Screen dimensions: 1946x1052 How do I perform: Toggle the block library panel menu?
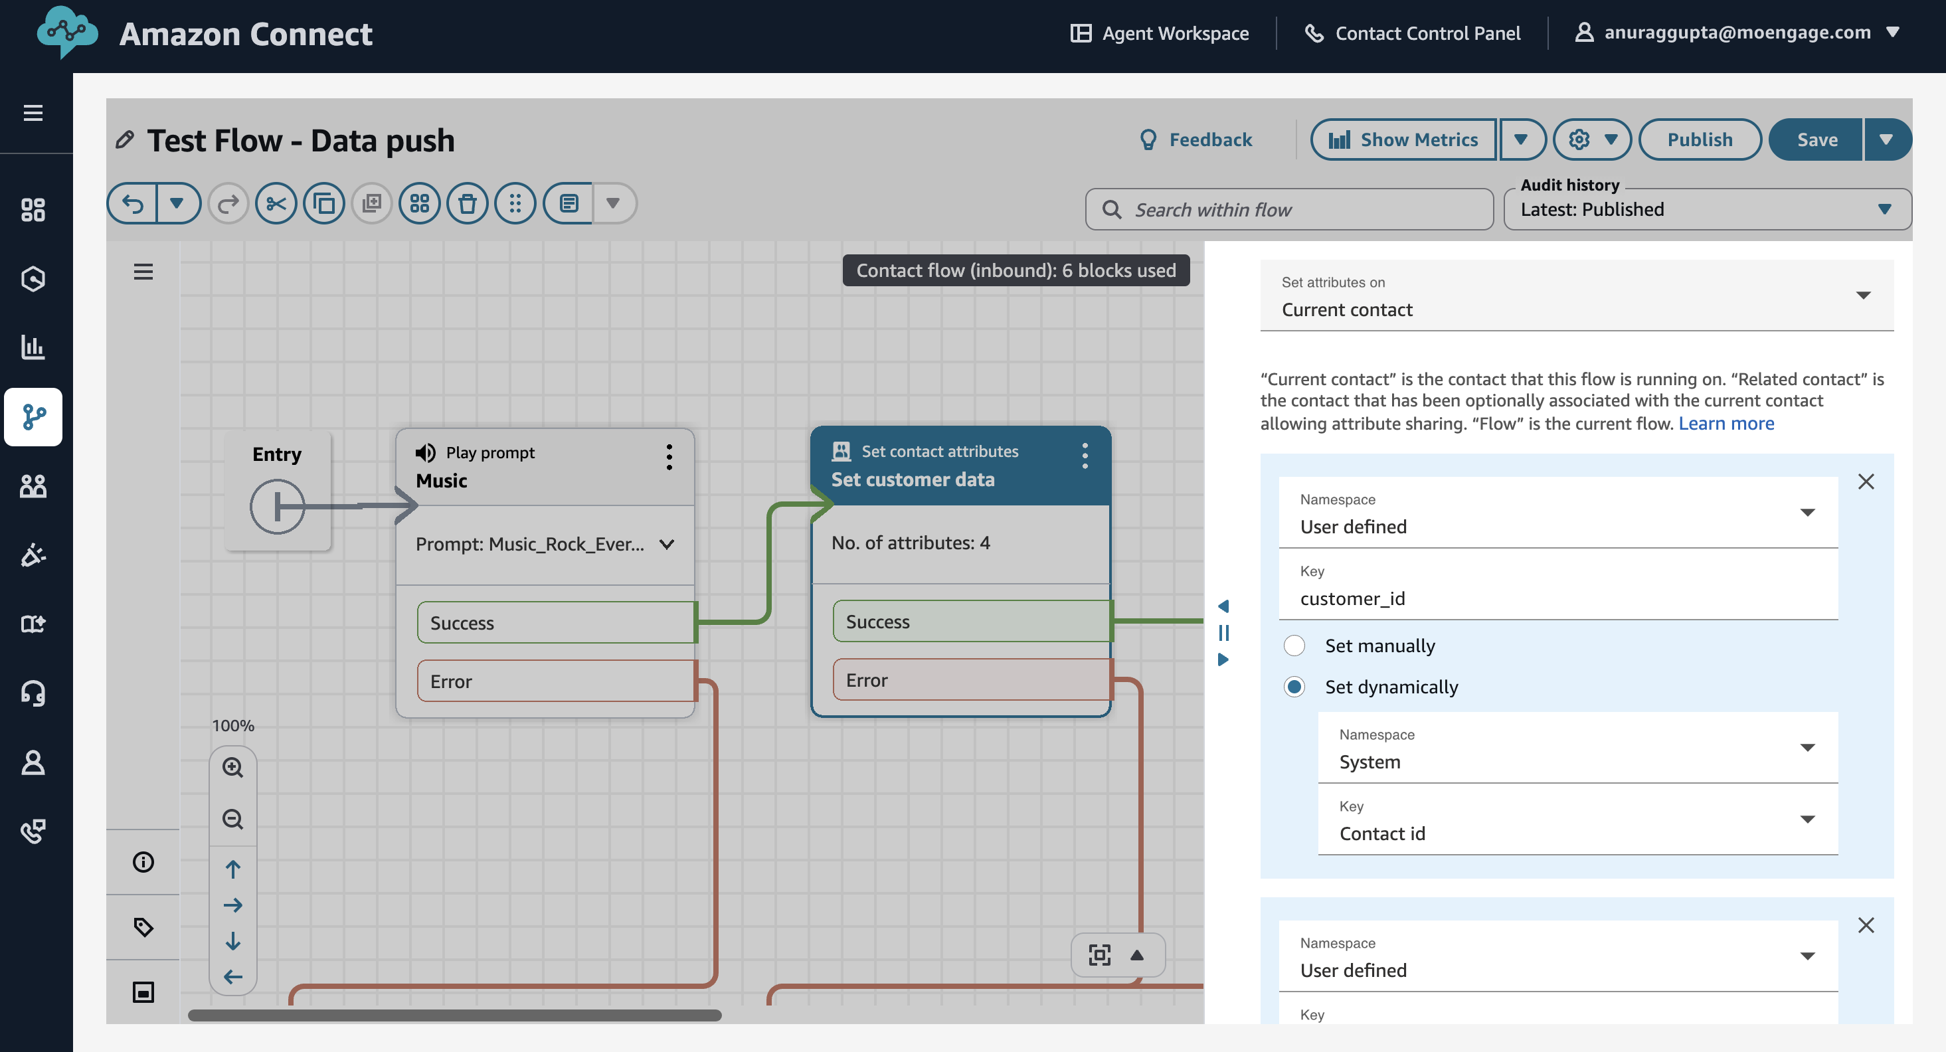(143, 272)
